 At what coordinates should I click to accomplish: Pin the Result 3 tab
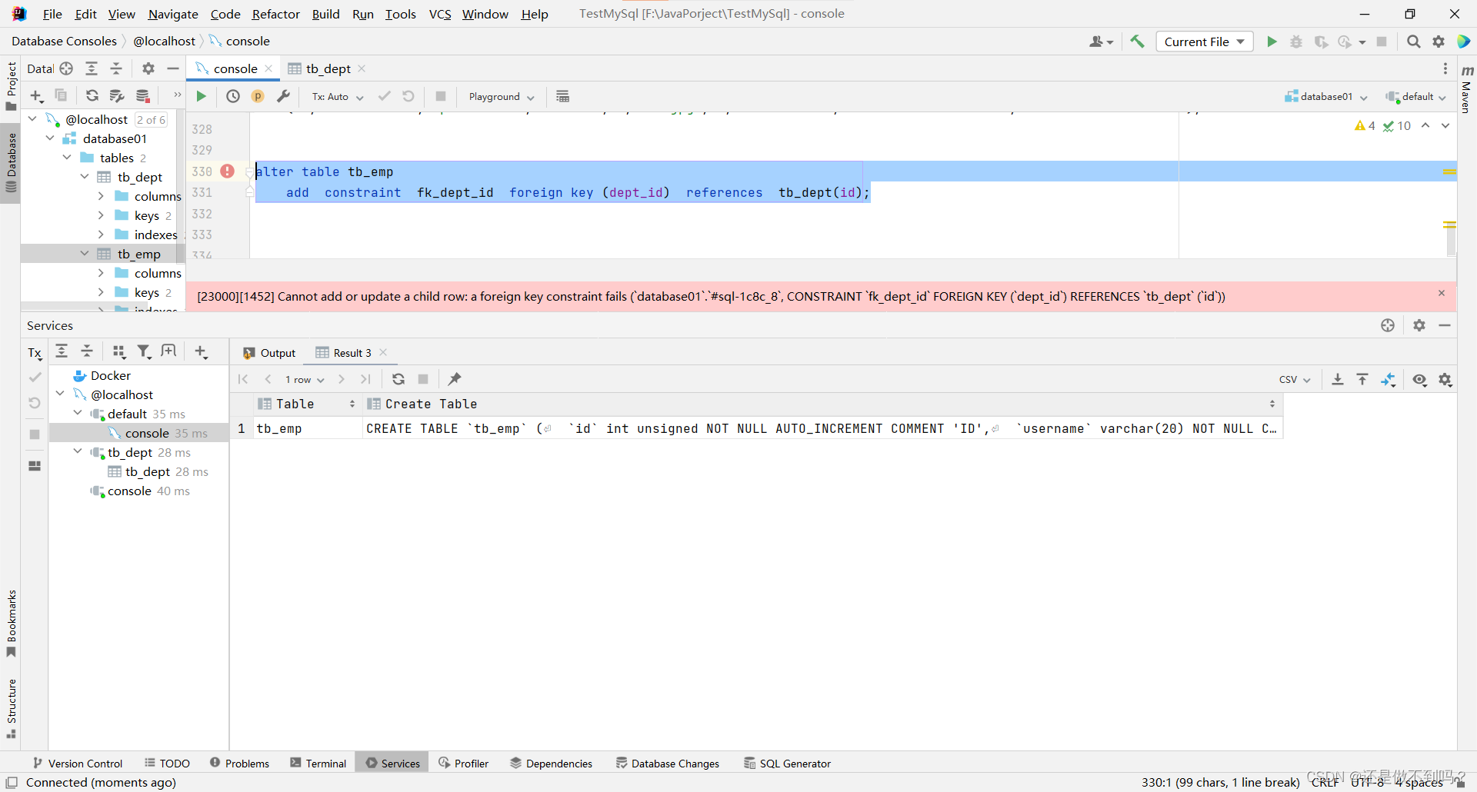tap(455, 379)
